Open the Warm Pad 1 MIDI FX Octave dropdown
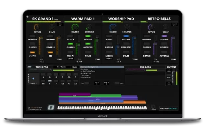Image resolution: width=205 pixels, height=131 pixels. [x=71, y=59]
